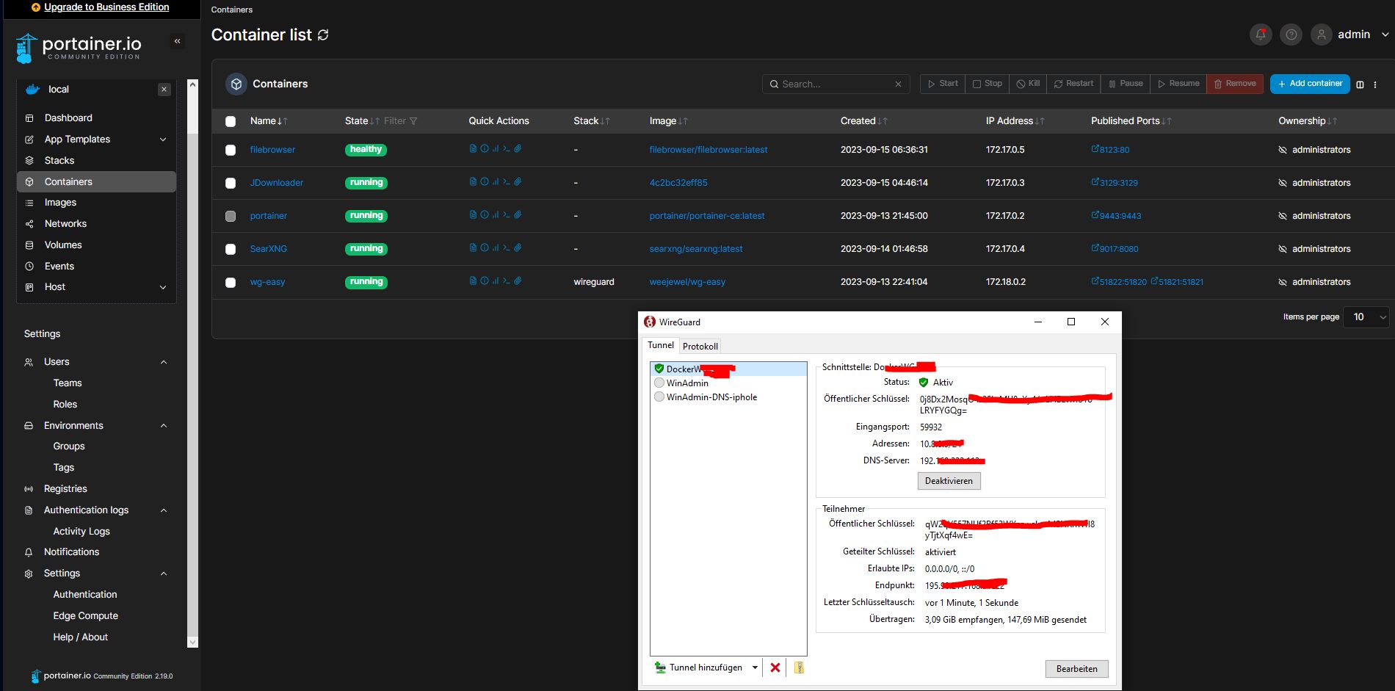Image resolution: width=1395 pixels, height=691 pixels.
Task: Collapse the Settings section chevron
Action: (x=164, y=574)
